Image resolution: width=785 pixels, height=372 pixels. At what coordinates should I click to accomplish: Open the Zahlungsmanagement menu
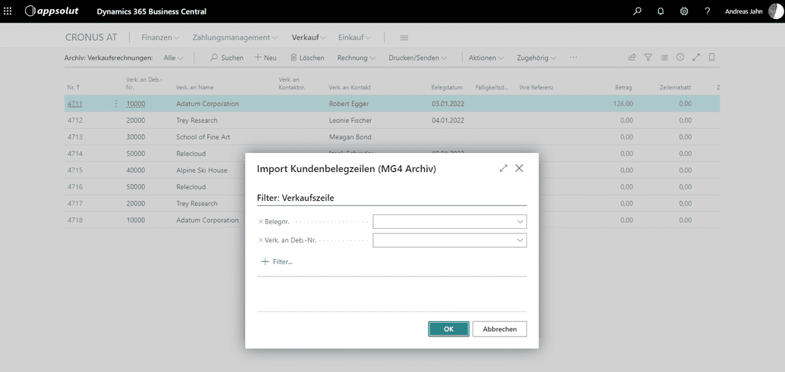pyautogui.click(x=234, y=37)
